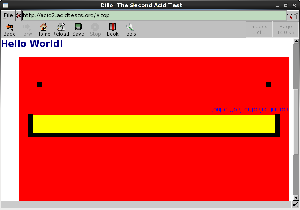This screenshot has width=300, height=210.
Task: Open bug meter checkmark dropdown in status bar
Action: 295,205
